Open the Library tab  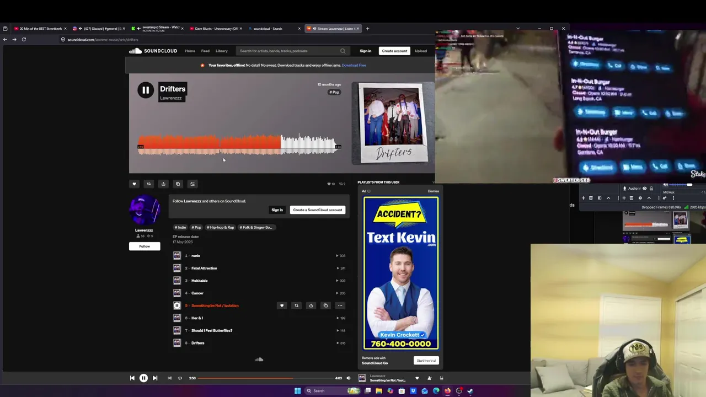click(222, 51)
